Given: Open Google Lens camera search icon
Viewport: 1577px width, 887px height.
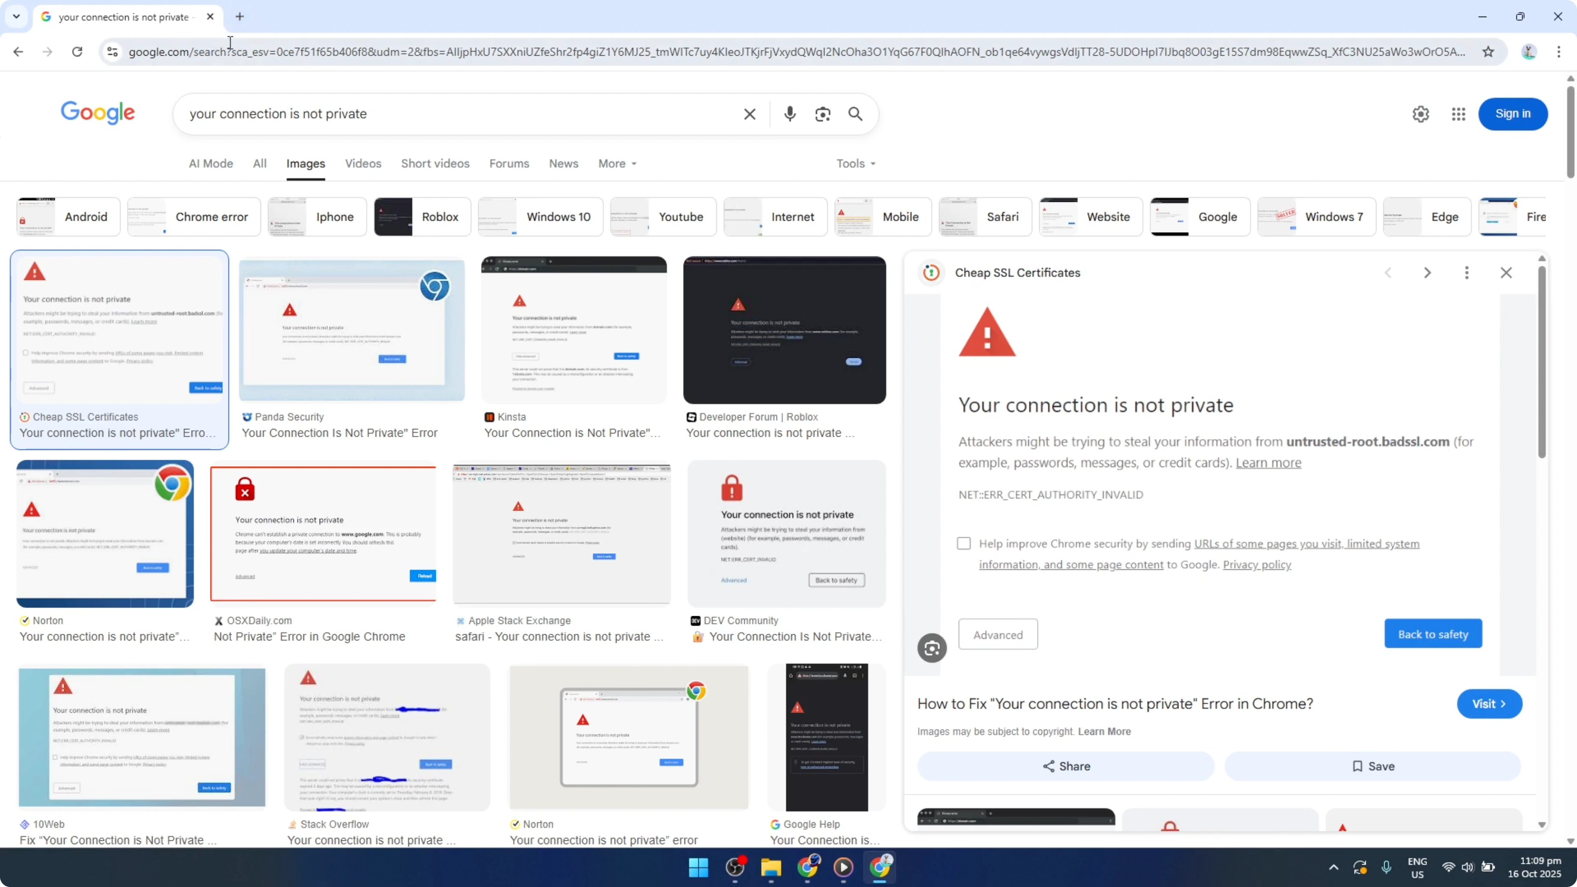Looking at the screenshot, I should (x=823, y=114).
